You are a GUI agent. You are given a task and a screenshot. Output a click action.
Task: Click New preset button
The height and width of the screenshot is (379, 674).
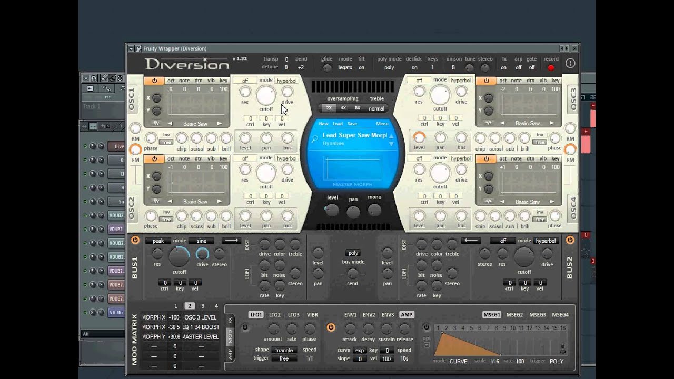[x=323, y=124]
